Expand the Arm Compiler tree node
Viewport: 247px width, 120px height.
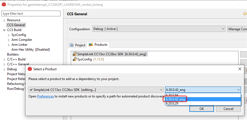[x=9, y=40]
